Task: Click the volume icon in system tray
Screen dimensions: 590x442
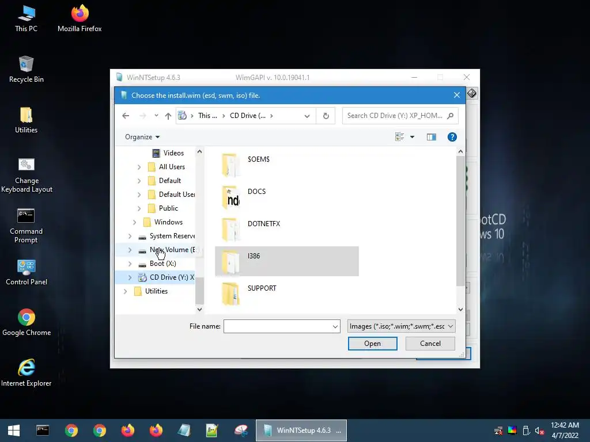Action: (539, 430)
